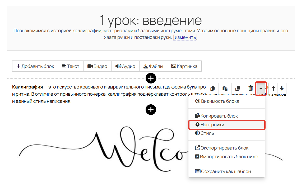Open the block options dropdown arrow

[x=261, y=88]
